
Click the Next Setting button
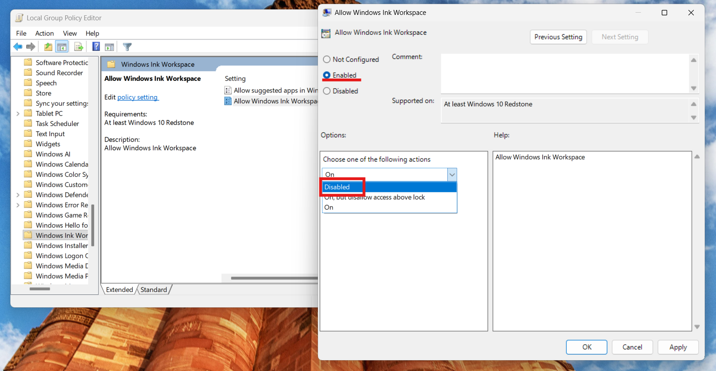(620, 37)
